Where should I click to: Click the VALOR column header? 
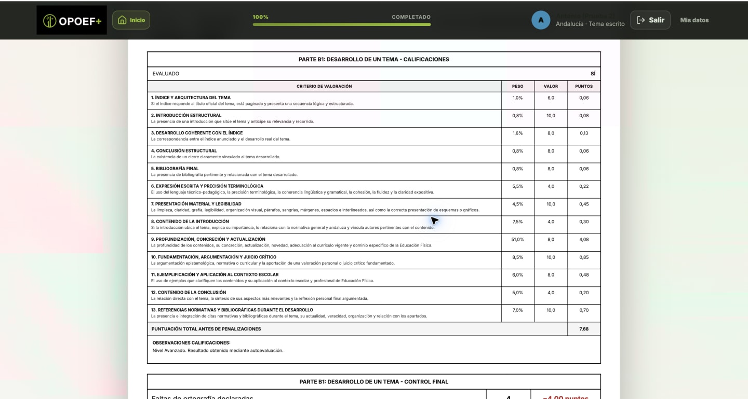pos(551,86)
